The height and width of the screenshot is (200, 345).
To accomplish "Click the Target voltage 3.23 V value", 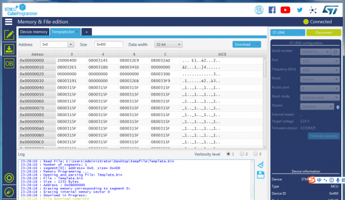I will point(305,121).
